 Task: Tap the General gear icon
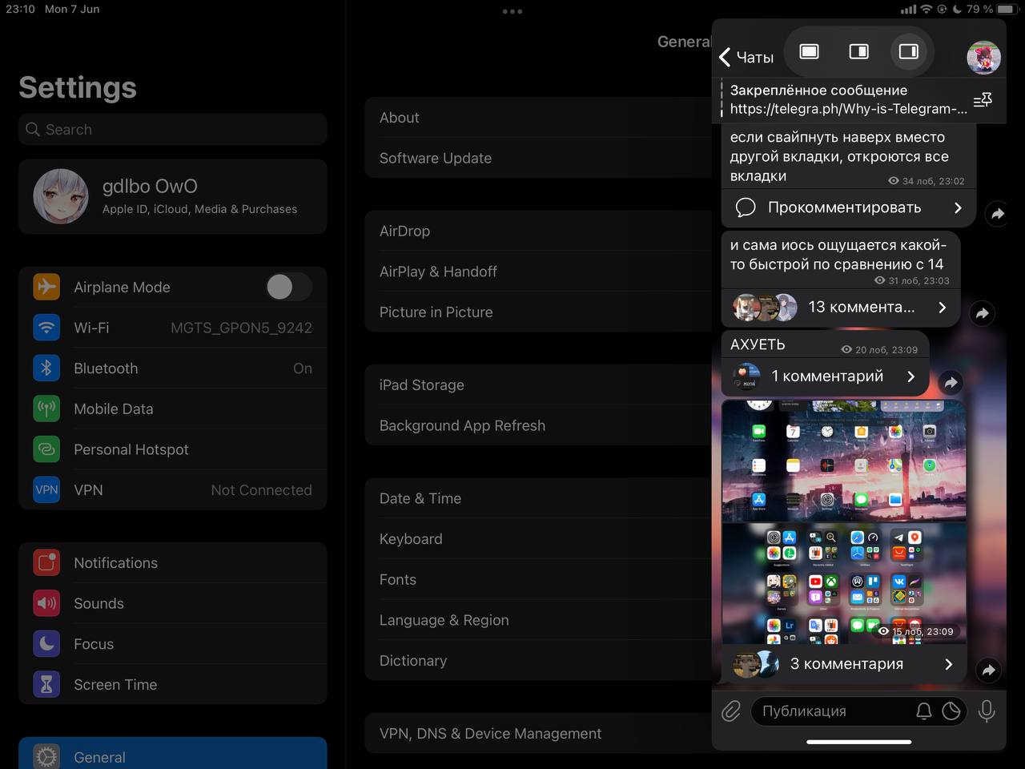(46, 757)
